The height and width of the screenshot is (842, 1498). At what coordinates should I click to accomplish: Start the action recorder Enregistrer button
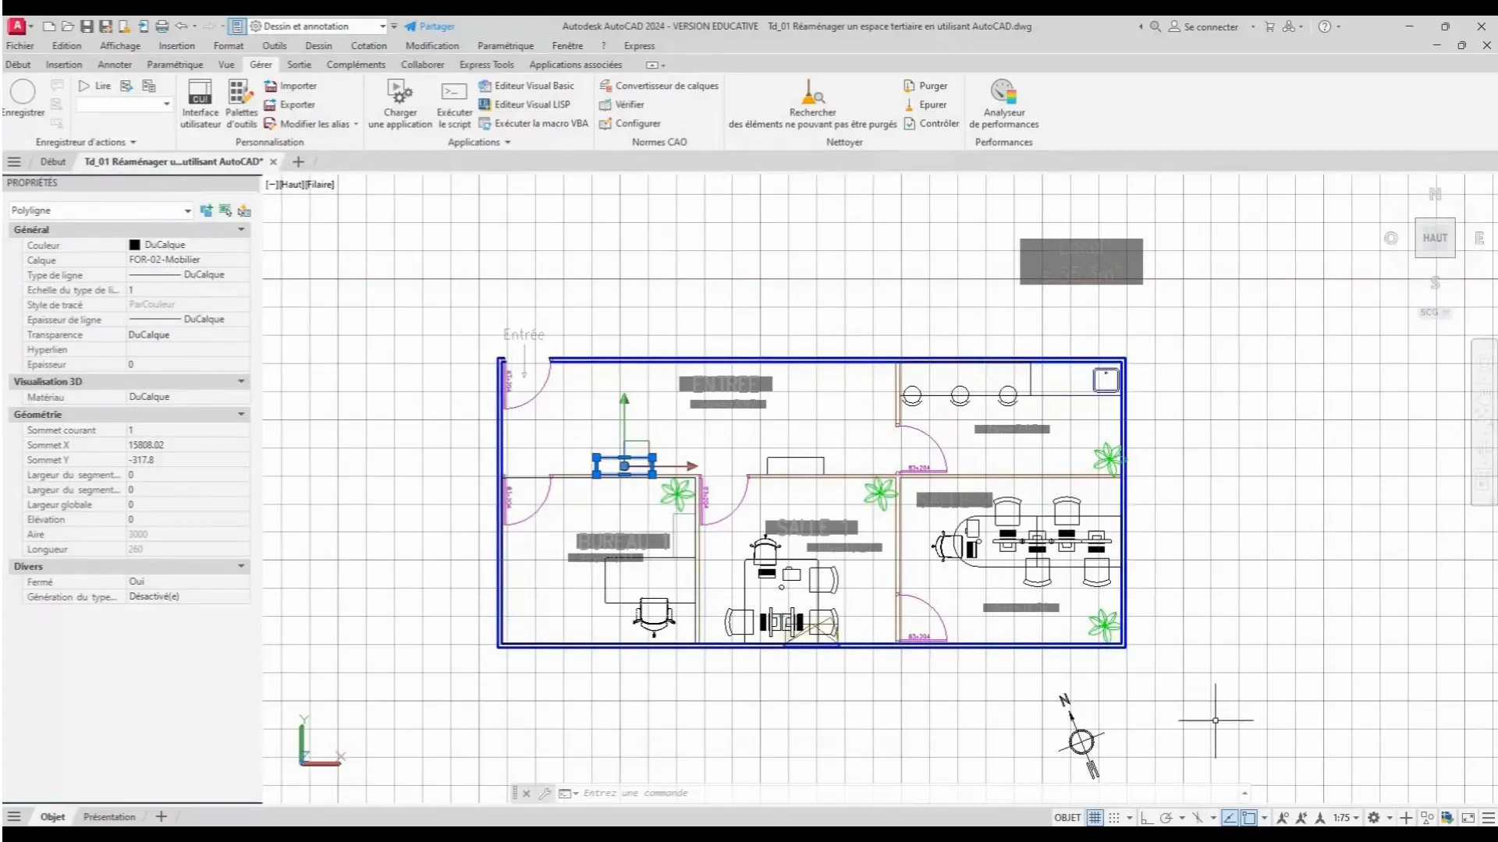pyautogui.click(x=23, y=99)
